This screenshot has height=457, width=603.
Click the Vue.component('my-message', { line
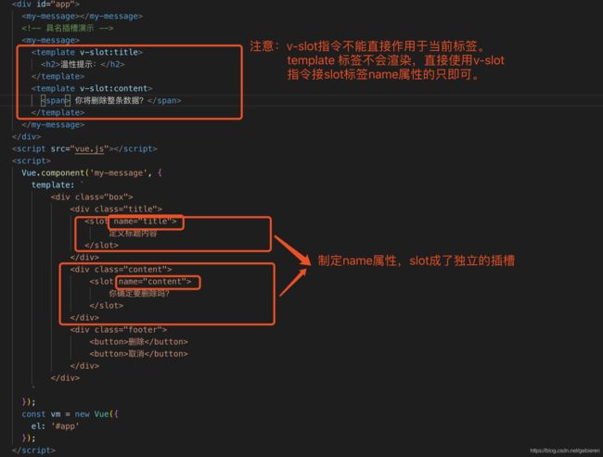[x=92, y=173]
